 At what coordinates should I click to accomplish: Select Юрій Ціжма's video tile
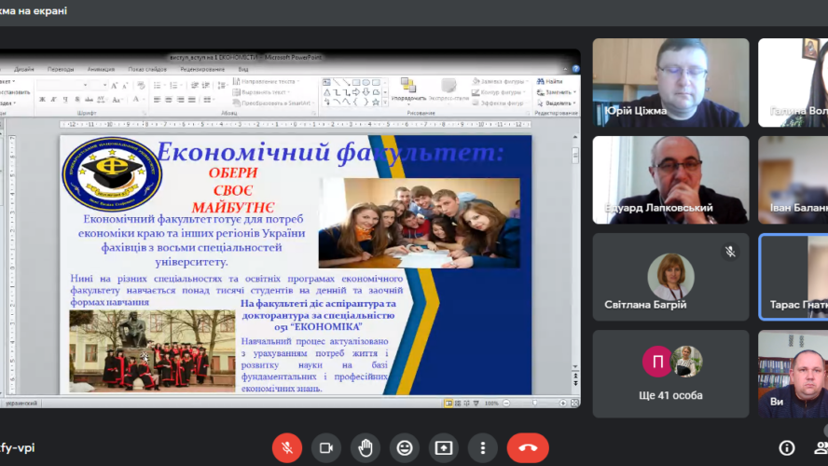click(670, 82)
